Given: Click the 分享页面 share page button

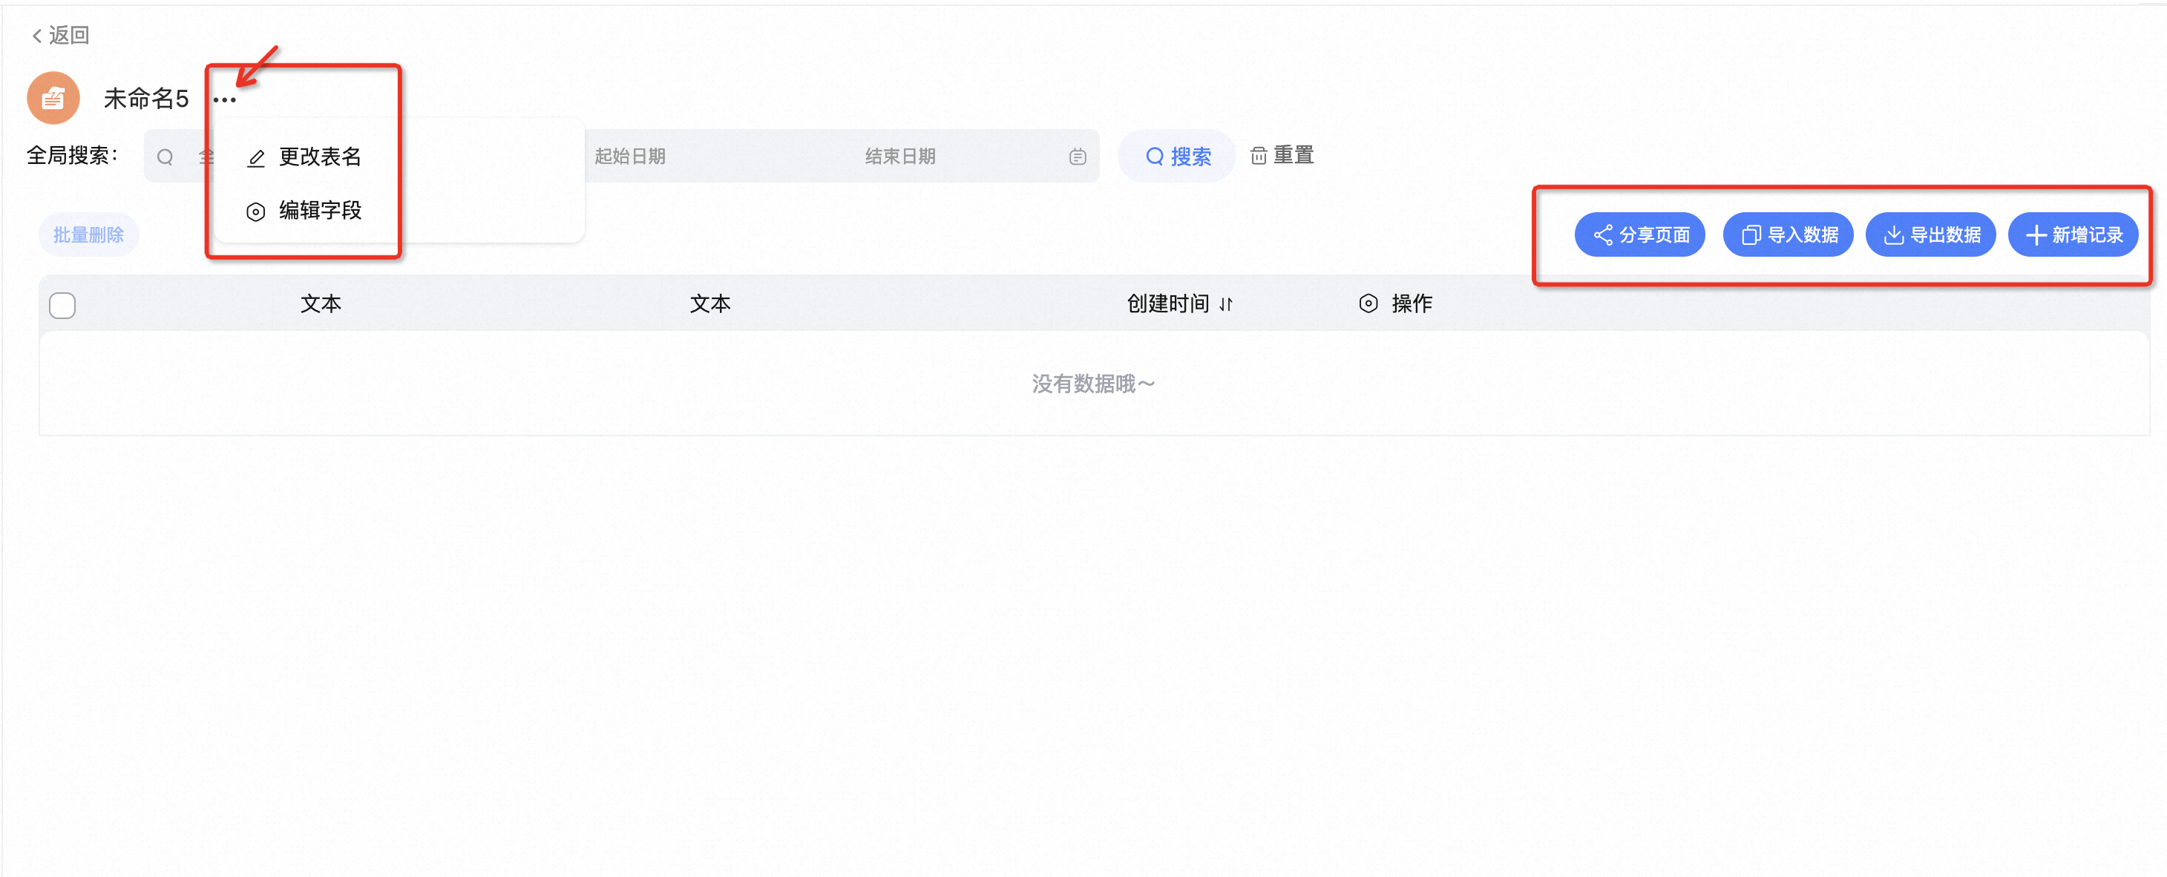Looking at the screenshot, I should tap(1639, 234).
